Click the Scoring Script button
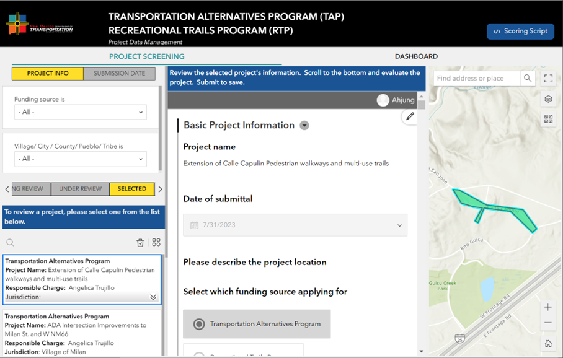The height and width of the screenshot is (358, 563). click(520, 32)
